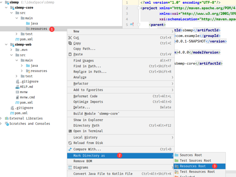Click the Cut scissors icon in context menu
The height and width of the screenshot is (177, 236).
[x=70, y=38]
